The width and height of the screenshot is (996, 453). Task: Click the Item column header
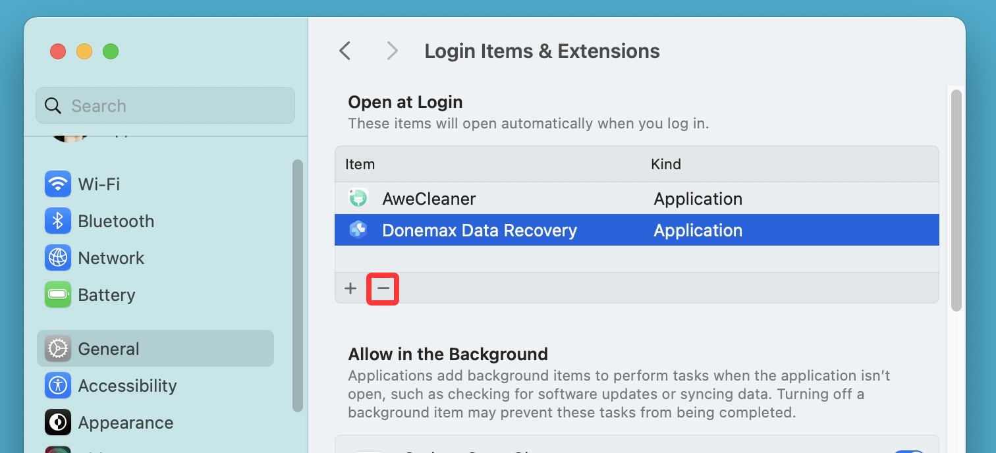point(360,165)
